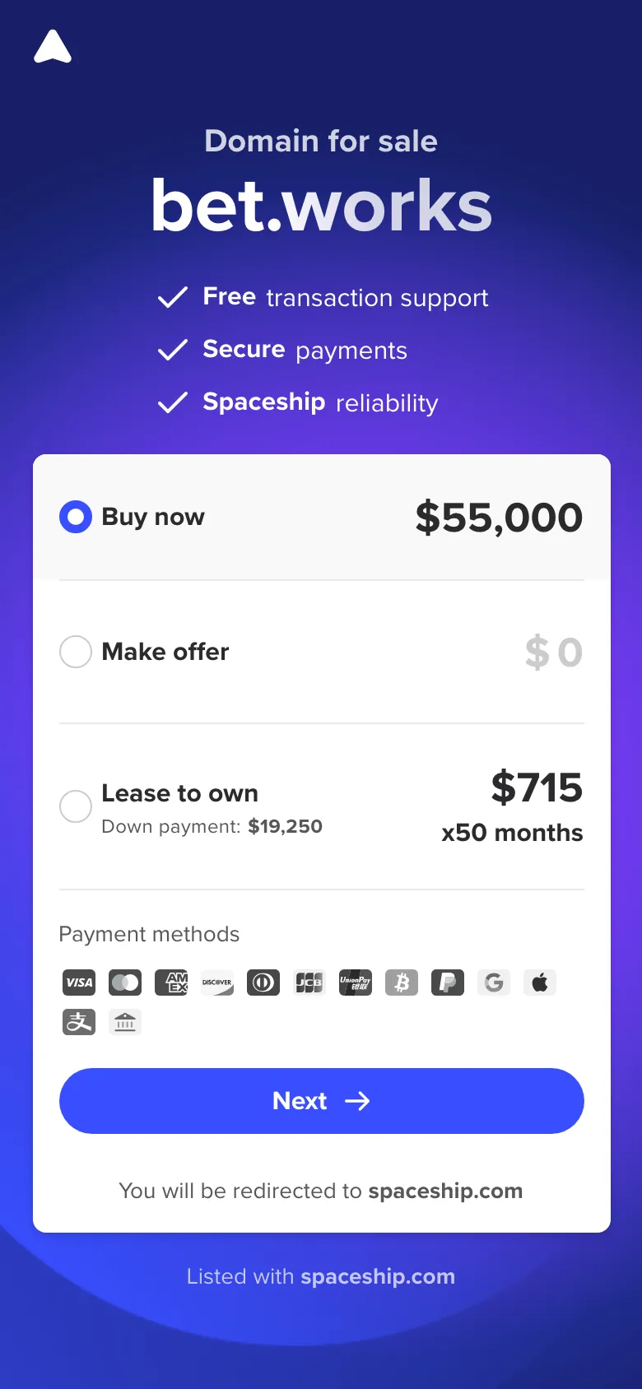Viewport: 642px width, 1389px height.
Task: Open the spaceship.com link in footer
Action: click(x=378, y=1276)
